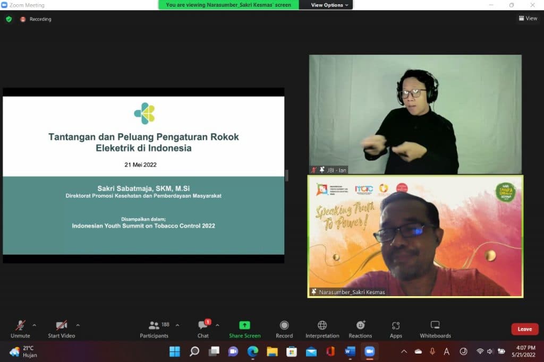The height and width of the screenshot is (362, 544).
Task: Open Microsoft Edge from the taskbar
Action: 252,351
